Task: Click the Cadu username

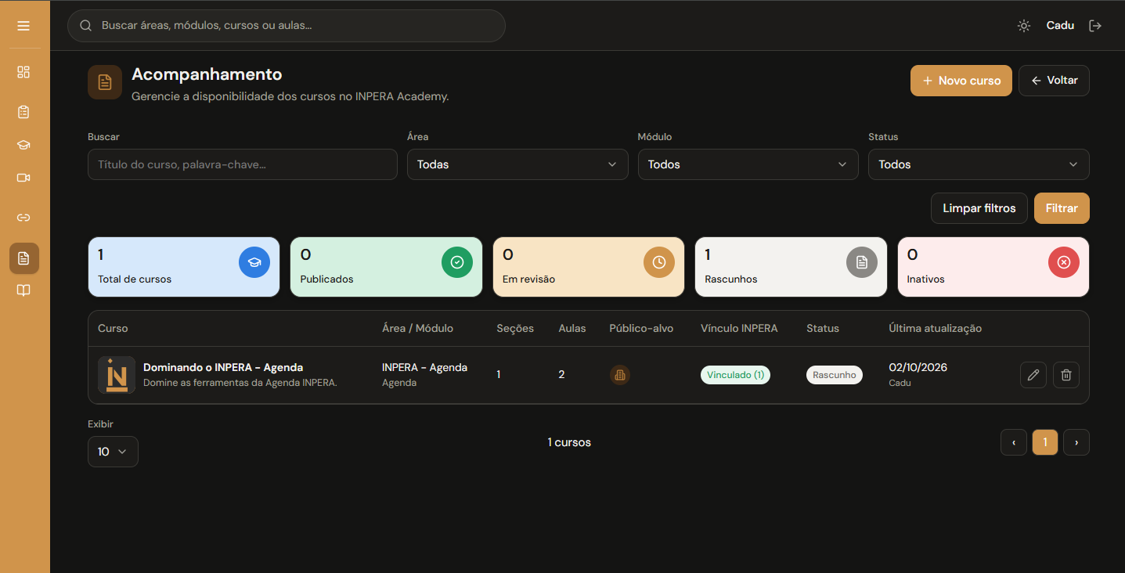Action: [x=1060, y=26]
